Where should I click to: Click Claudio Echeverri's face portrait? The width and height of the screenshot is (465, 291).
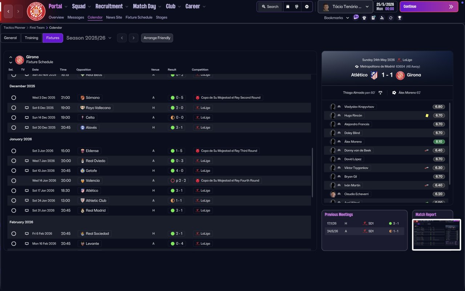point(333,194)
